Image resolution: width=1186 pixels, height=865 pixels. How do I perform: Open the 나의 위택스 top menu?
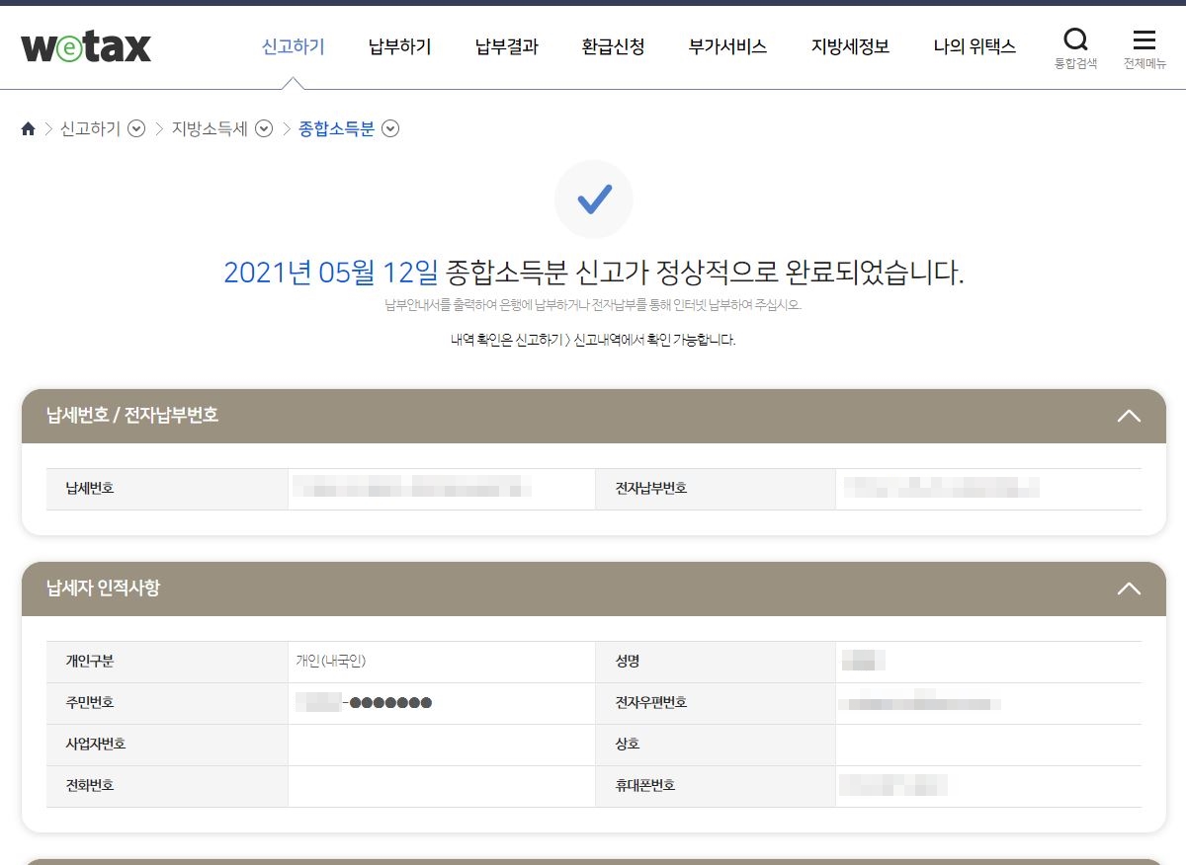coord(974,46)
